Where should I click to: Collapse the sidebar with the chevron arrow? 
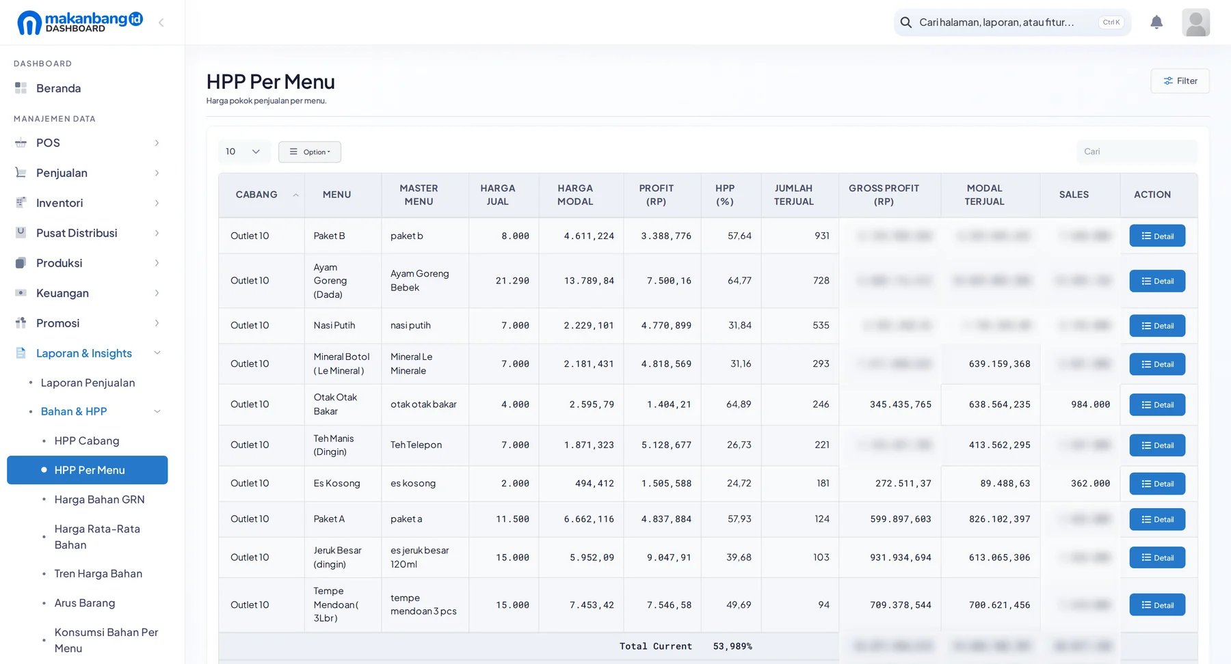click(x=161, y=23)
